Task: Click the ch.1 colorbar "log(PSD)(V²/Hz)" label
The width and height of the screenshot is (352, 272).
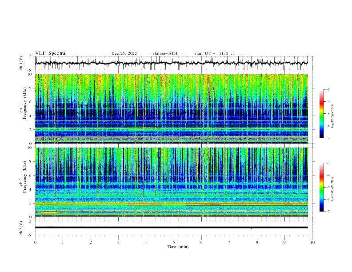Action: [x=332, y=116]
